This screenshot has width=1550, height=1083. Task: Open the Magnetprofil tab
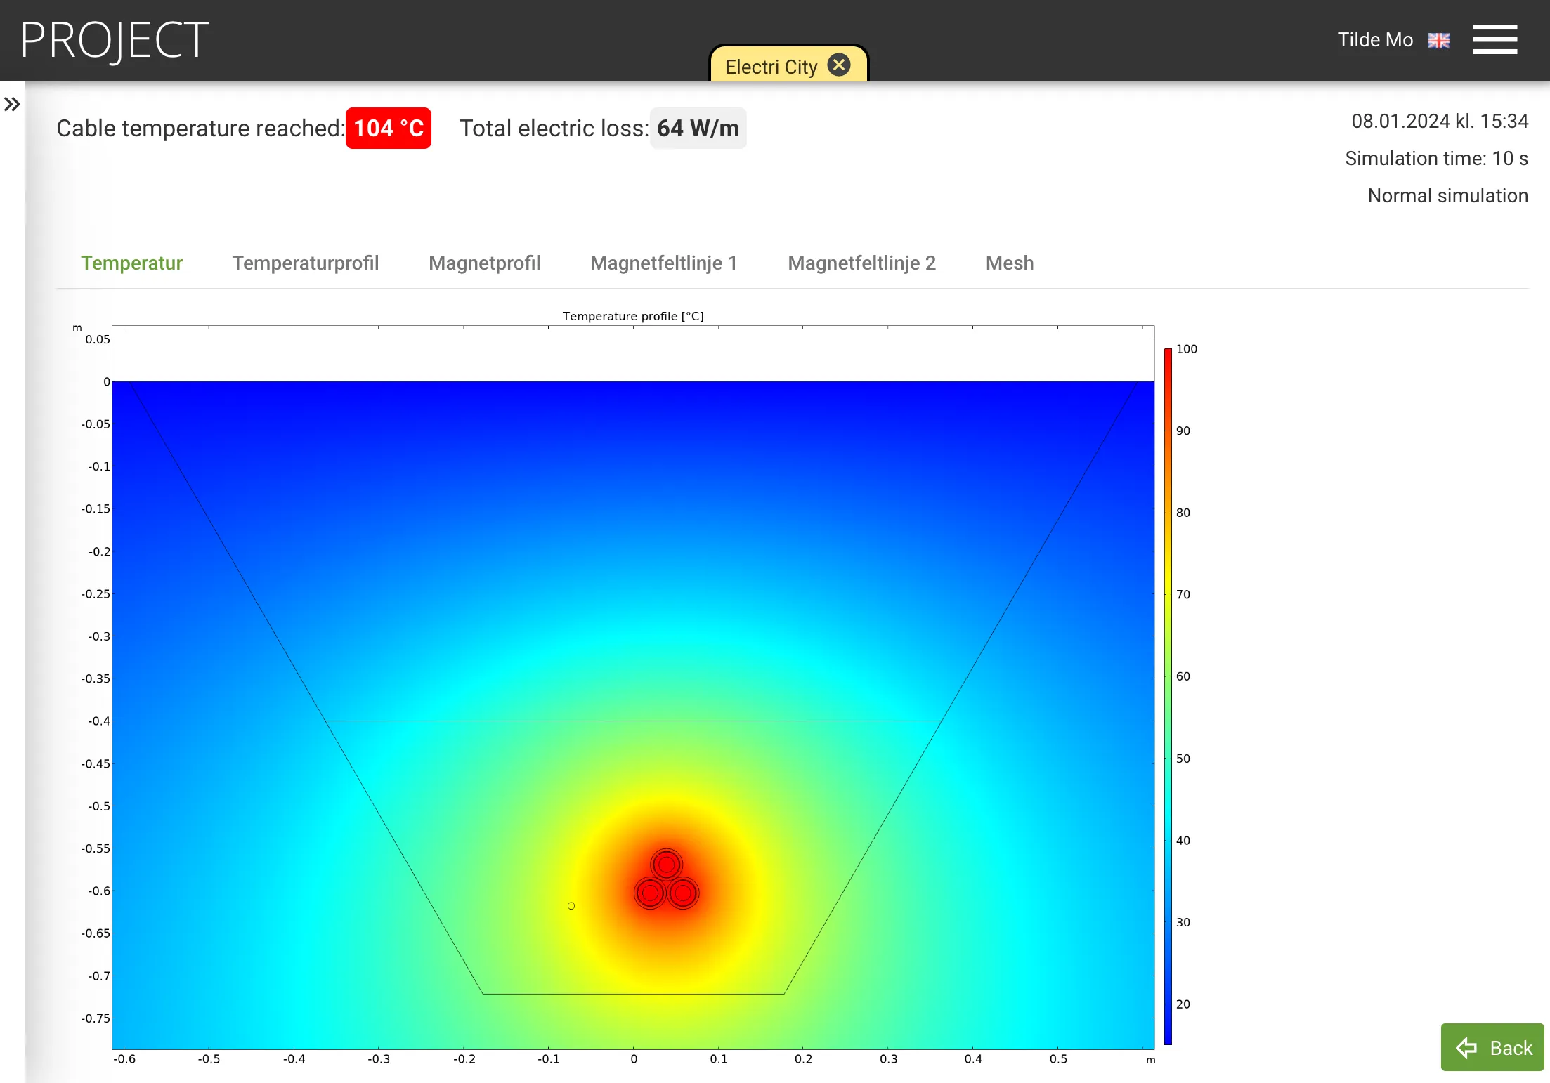pos(484,263)
